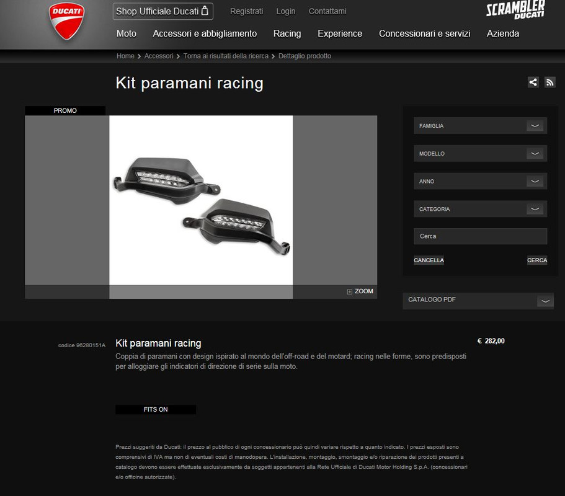
Task: Open the Scrambler Ducati logo link
Action: pos(515,10)
